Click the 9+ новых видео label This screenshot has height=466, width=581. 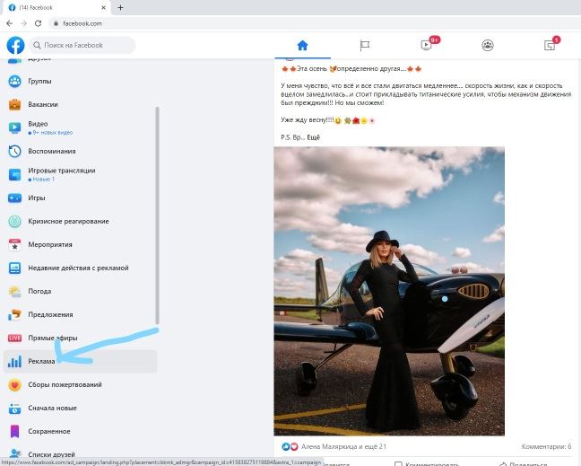pos(52,133)
